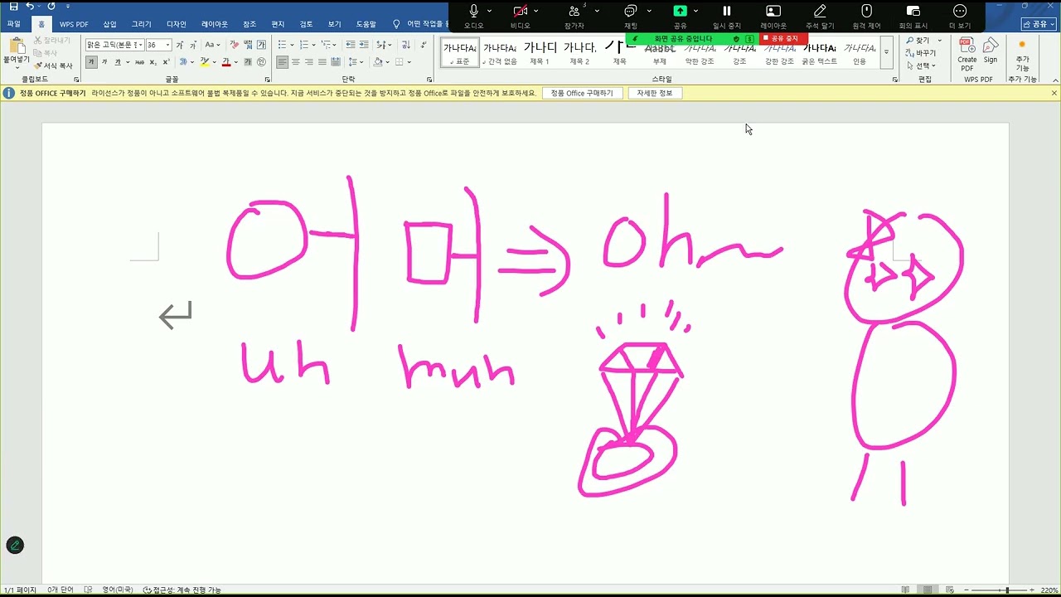Switch to the Draw (그리기) tab
The width and height of the screenshot is (1061, 597).
coord(142,24)
